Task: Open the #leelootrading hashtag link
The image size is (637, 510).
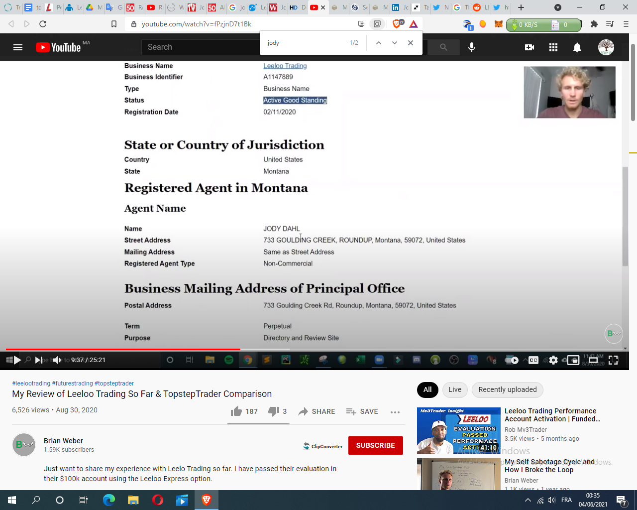Action: [x=31, y=383]
